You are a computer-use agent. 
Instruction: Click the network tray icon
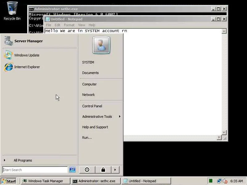(x=219, y=181)
